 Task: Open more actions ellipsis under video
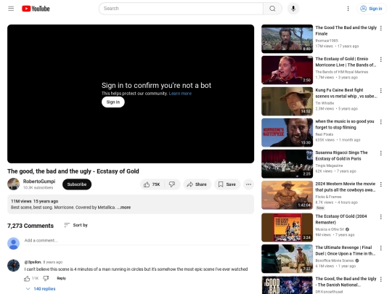tap(248, 184)
